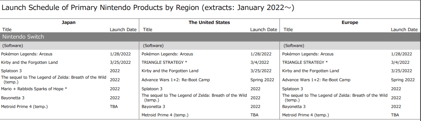Screen dimensions: 421x121
Task: Click Bayonetta 3 in the United States column
Action: (x=153, y=107)
